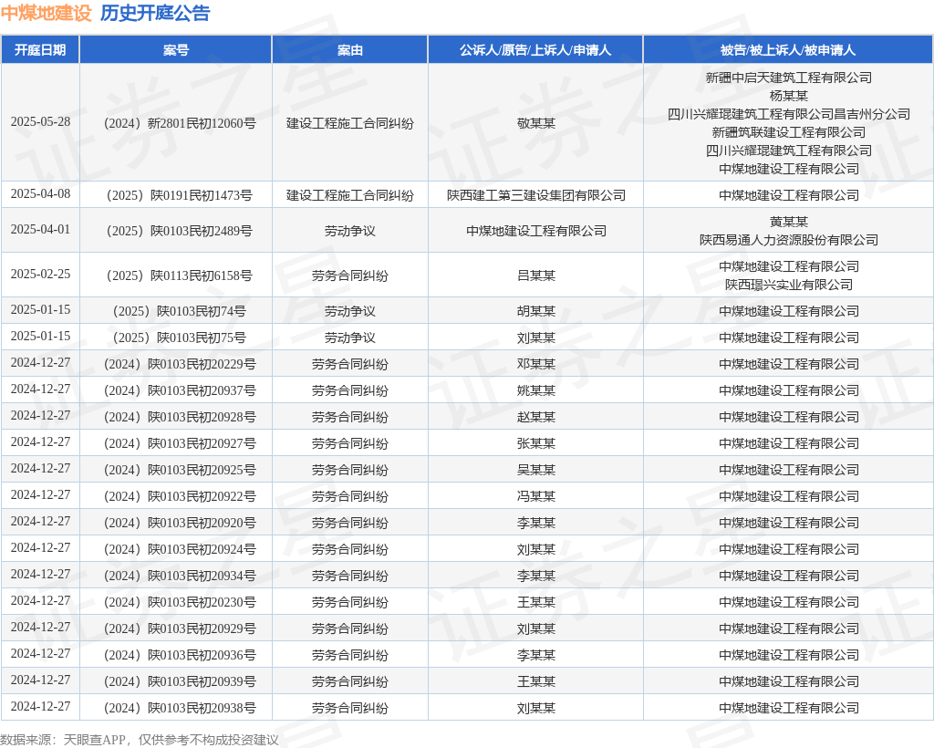The height and width of the screenshot is (748, 934).
Task: Select case number (2025)陕0191民初1473号
Action: [180, 195]
